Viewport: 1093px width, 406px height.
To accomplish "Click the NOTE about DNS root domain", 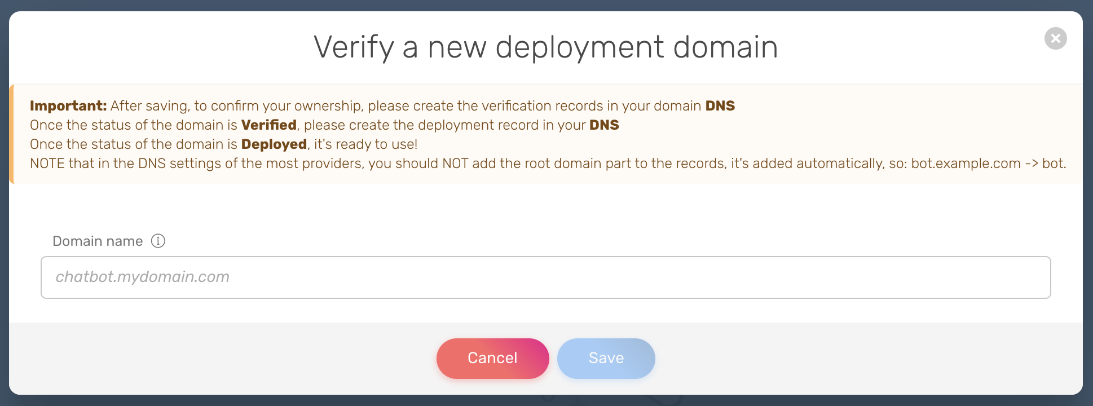I will [548, 164].
